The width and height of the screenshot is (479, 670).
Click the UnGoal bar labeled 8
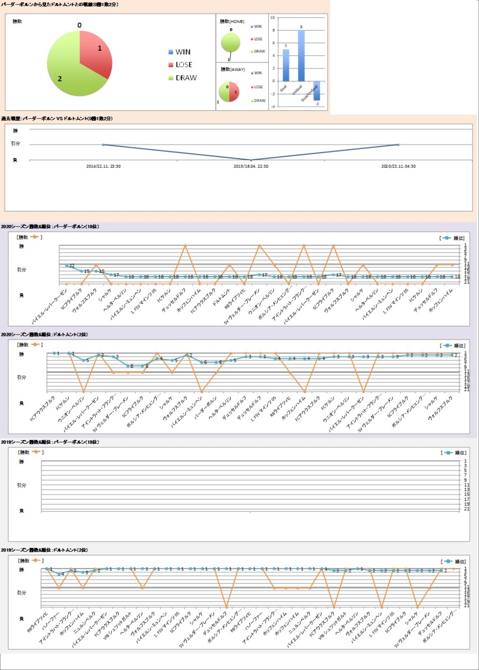[301, 56]
